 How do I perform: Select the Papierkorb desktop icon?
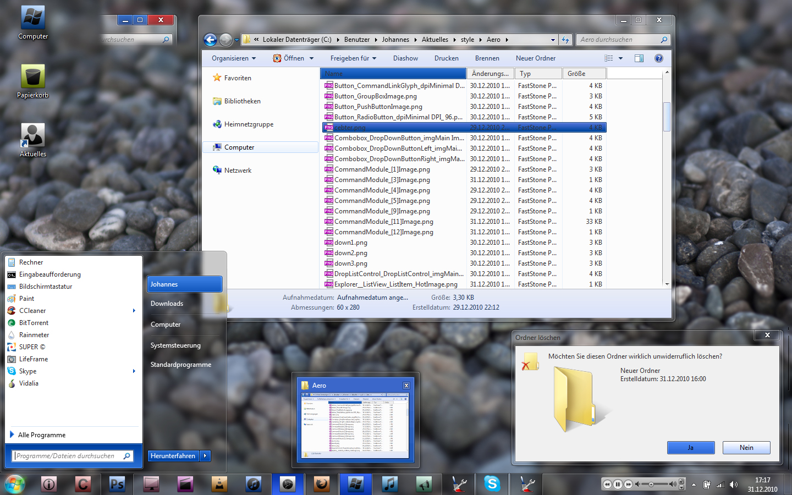coord(33,81)
